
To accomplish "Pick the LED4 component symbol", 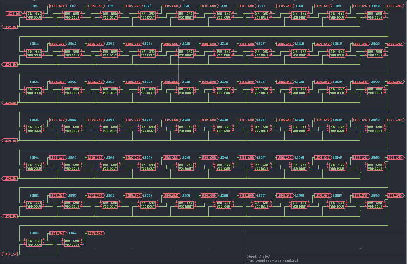I will click(x=148, y=15).
